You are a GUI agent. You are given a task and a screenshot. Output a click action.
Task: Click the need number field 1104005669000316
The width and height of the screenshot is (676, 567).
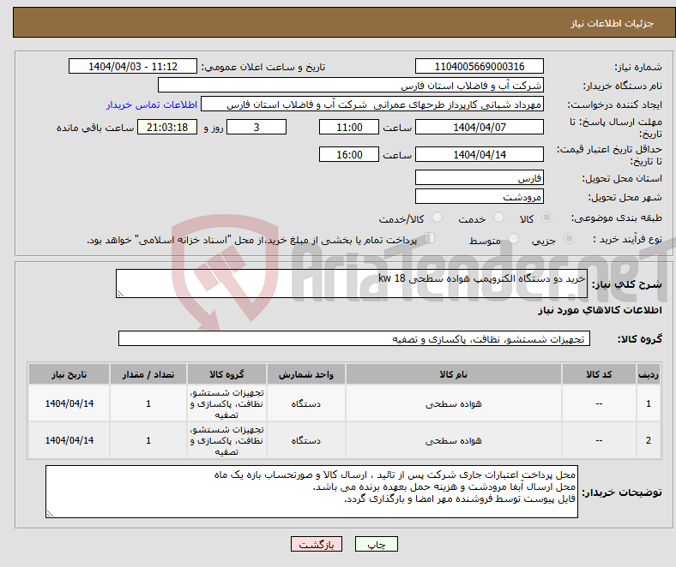pos(480,66)
